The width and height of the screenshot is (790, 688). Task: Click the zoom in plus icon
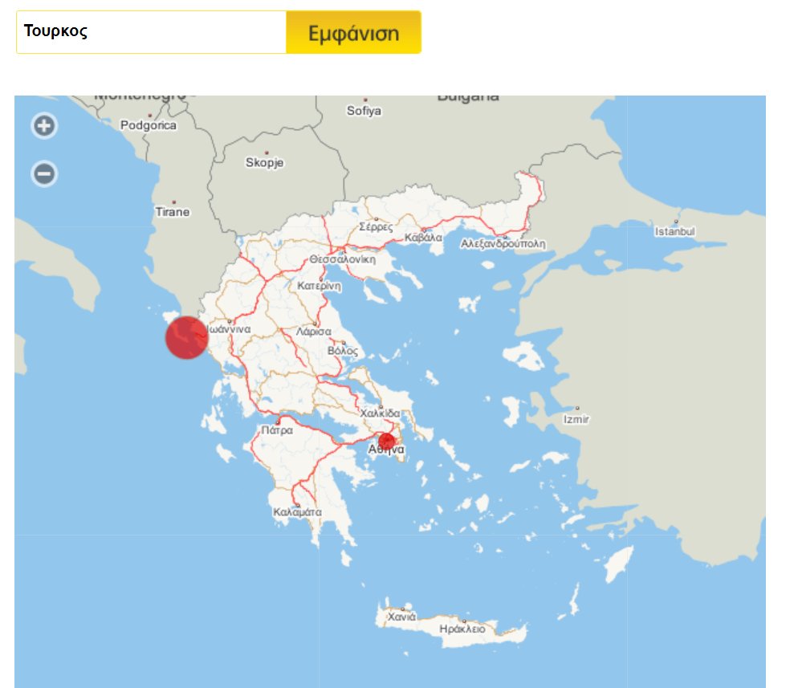point(44,125)
